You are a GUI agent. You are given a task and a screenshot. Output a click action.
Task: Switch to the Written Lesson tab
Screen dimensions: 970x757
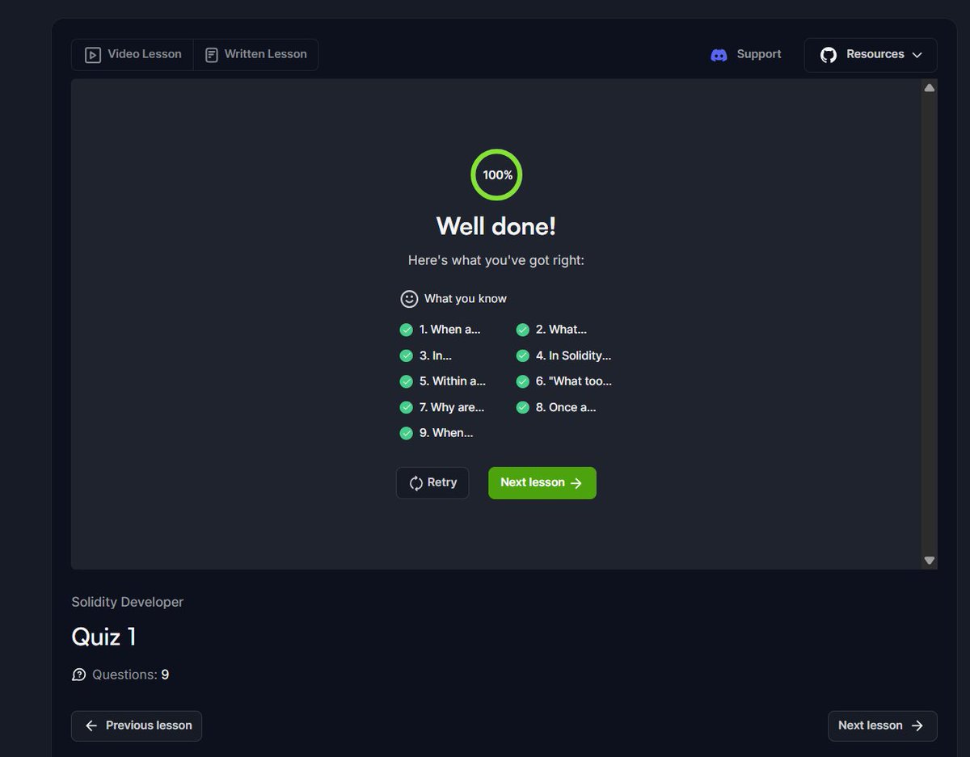click(255, 54)
